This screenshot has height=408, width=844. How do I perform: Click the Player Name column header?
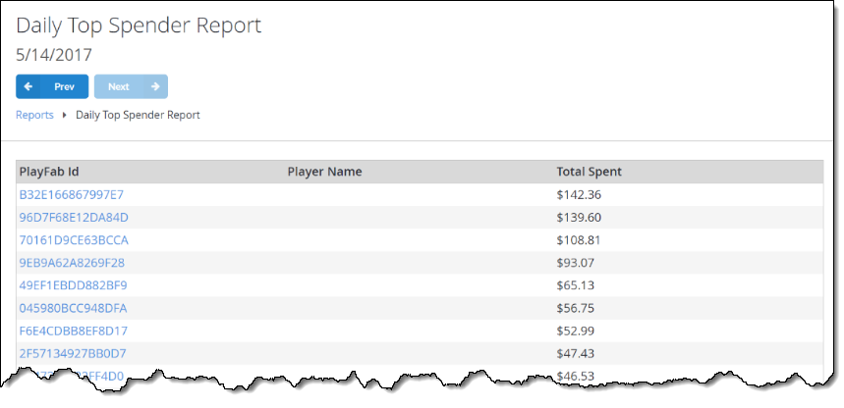(x=324, y=172)
